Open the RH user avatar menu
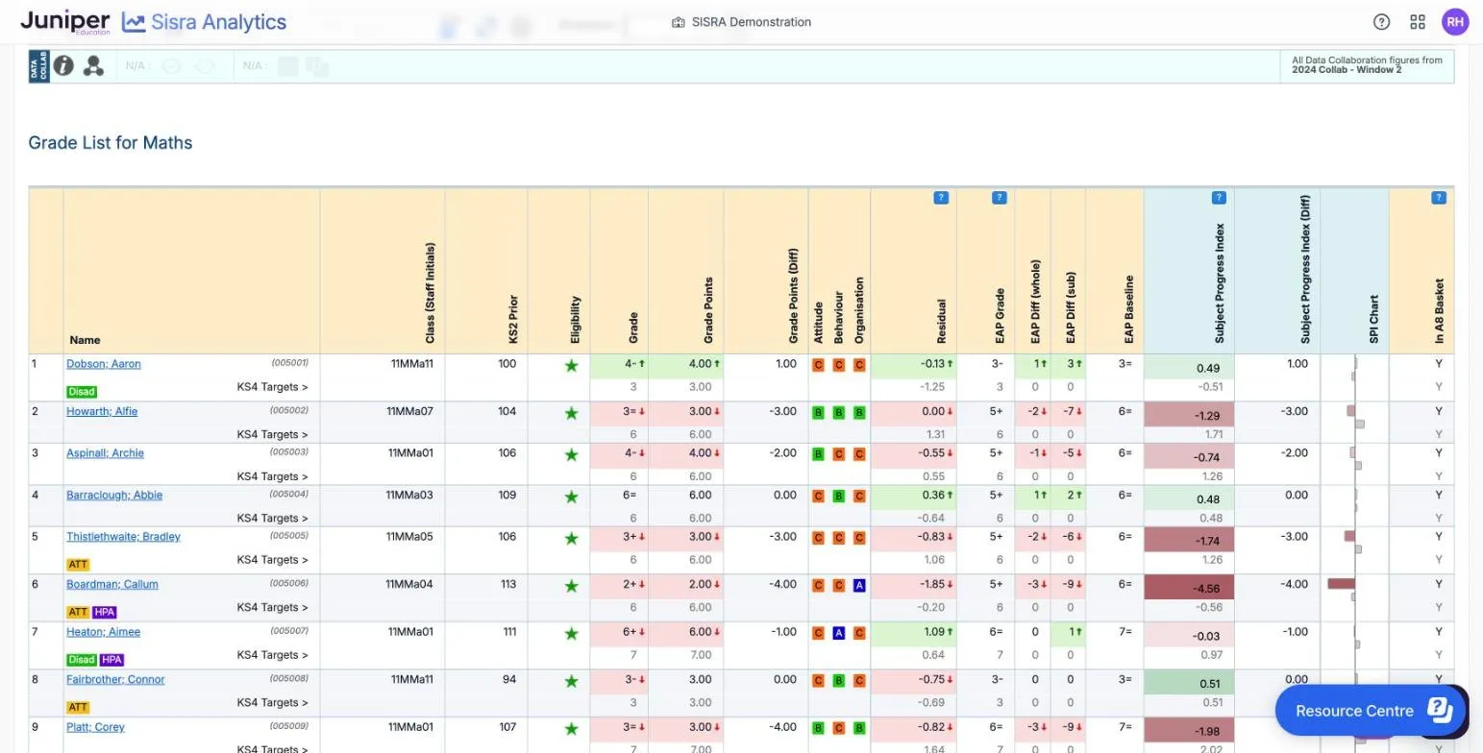Screen dimensions: 1483x753 click(1455, 22)
